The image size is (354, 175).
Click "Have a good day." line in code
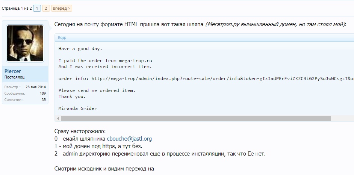tap(80, 49)
